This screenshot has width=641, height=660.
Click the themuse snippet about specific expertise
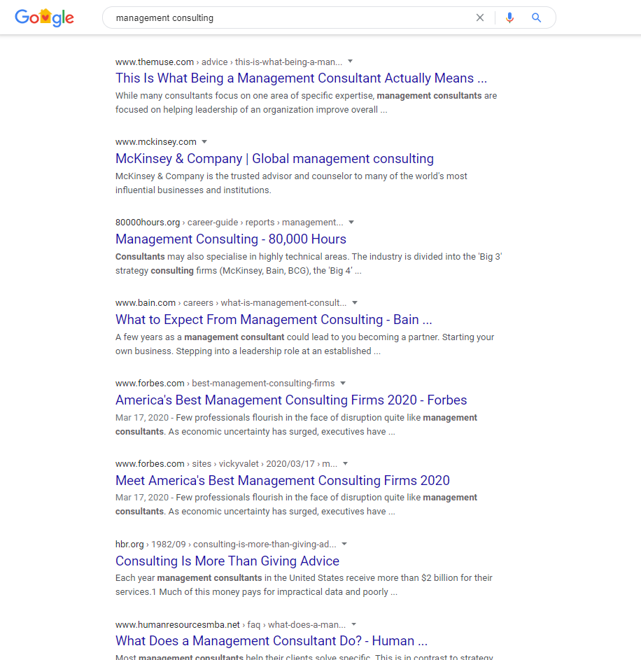(x=306, y=103)
